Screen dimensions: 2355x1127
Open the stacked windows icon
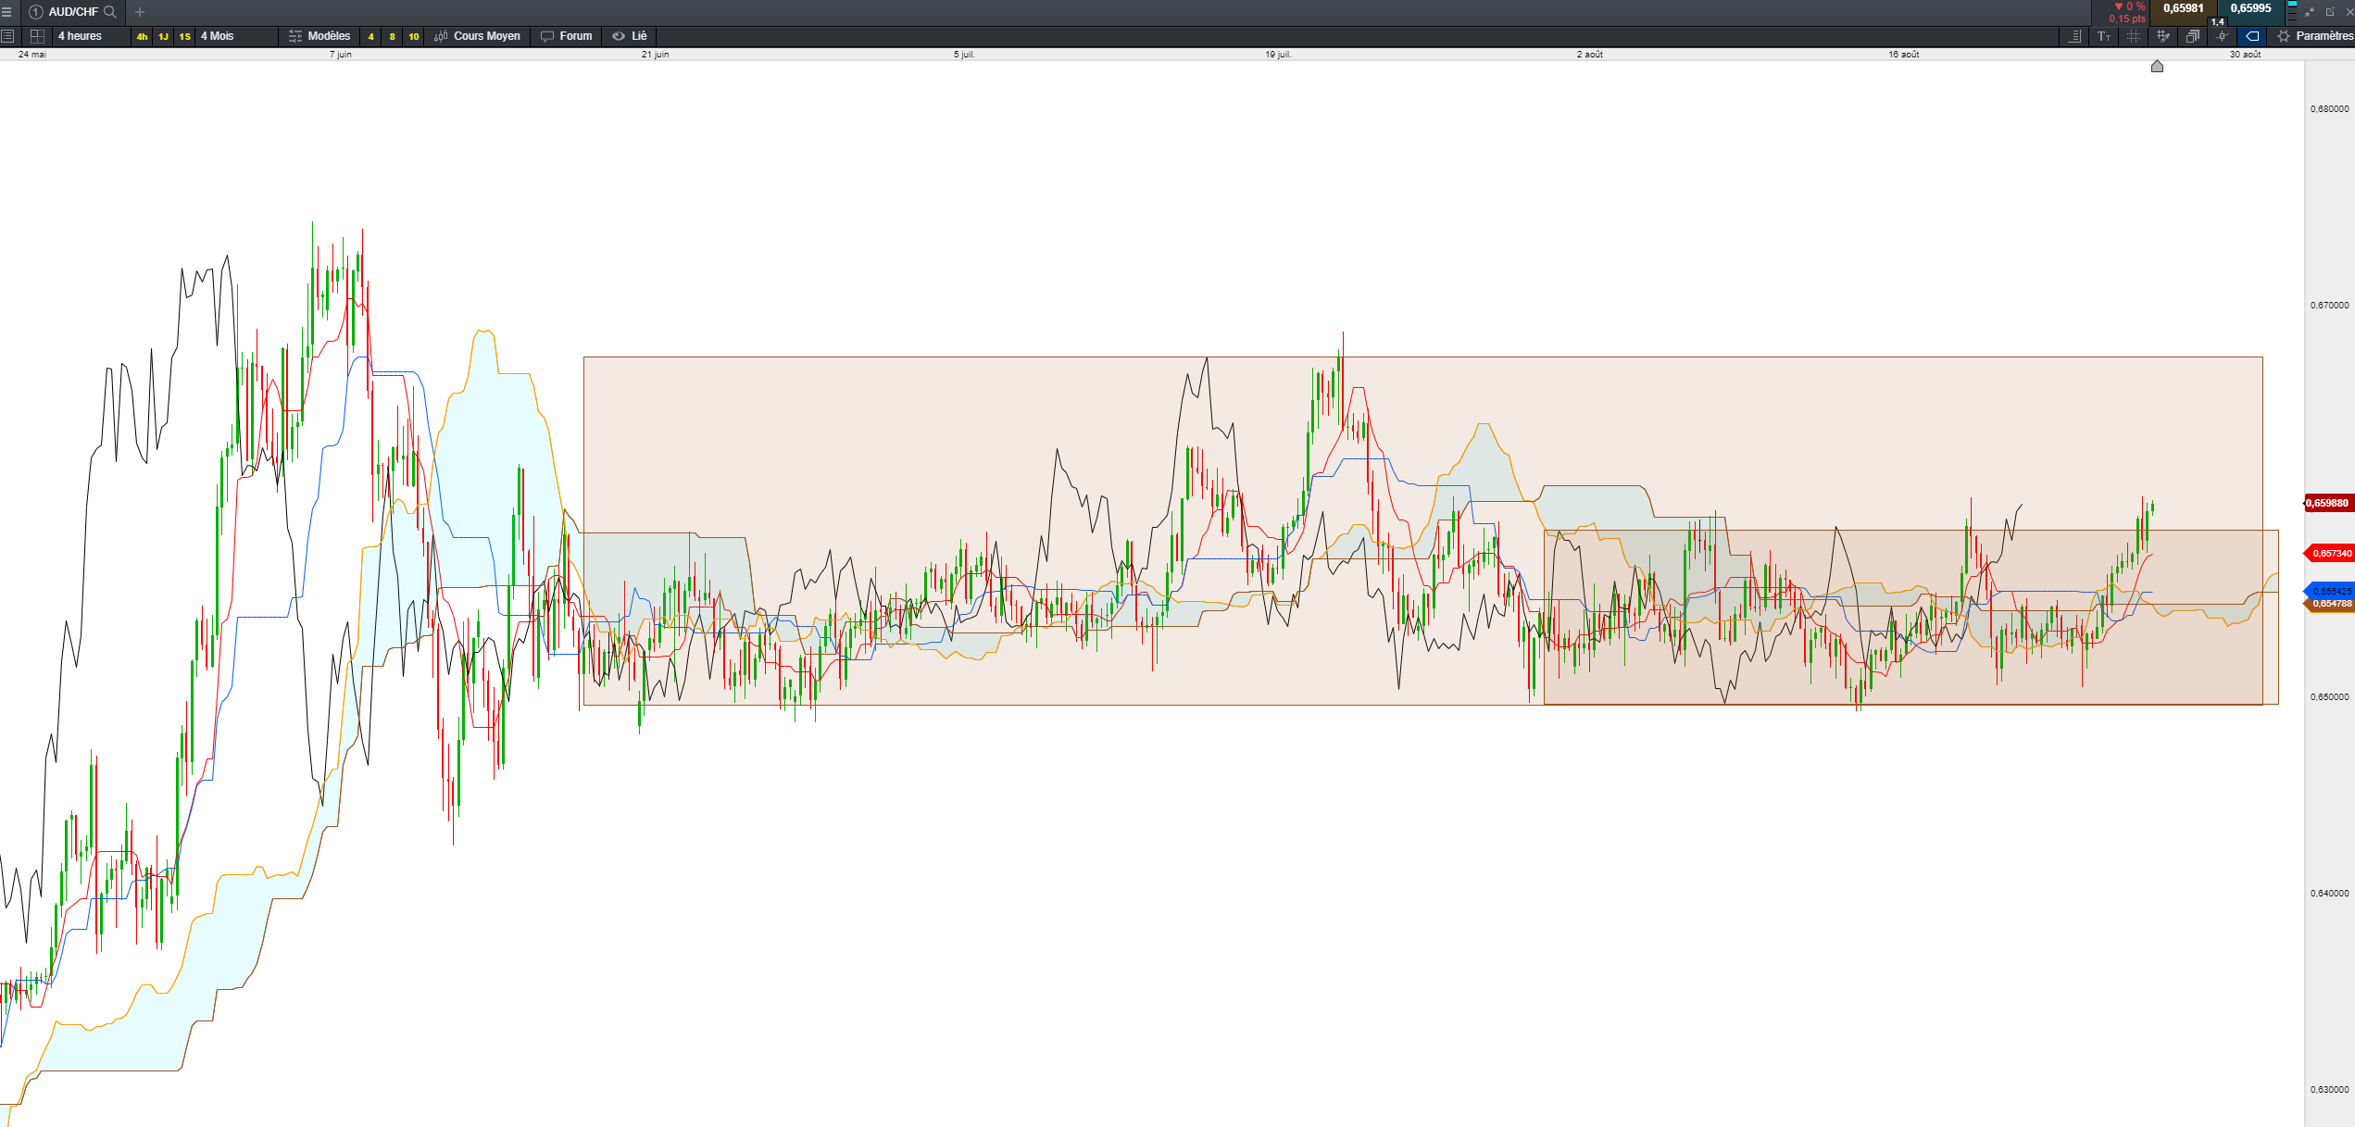pos(2193,36)
